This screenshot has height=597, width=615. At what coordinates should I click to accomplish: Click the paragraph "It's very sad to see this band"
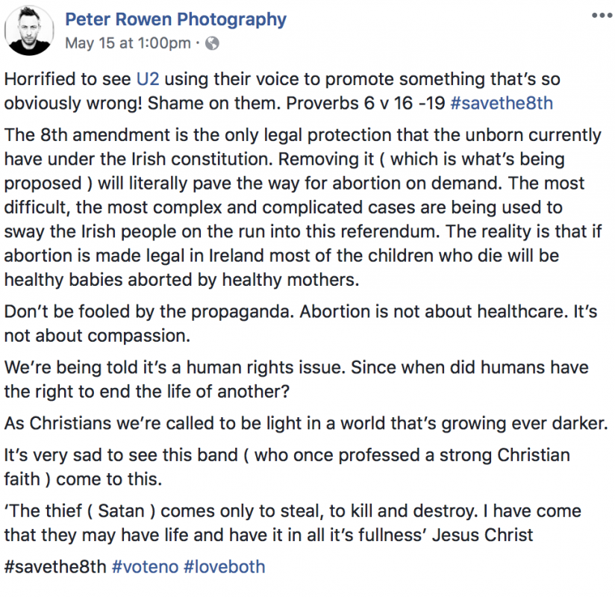point(287,467)
